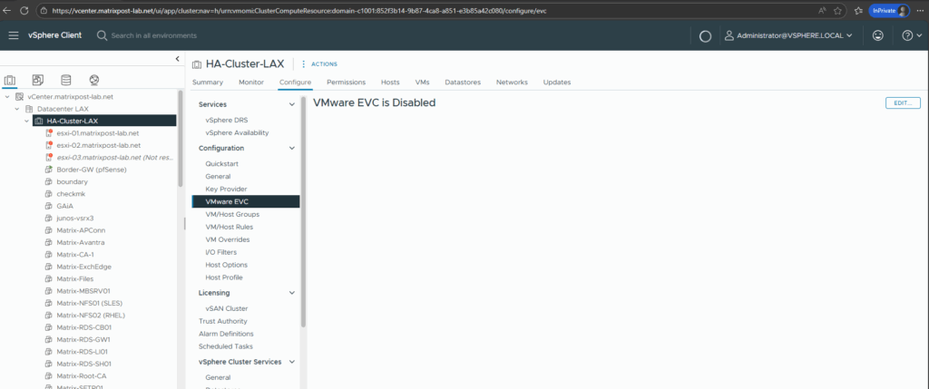Click the esxi-01 host icon

pos(49,133)
